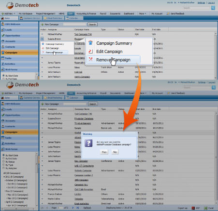Click the page number field in the pager

(x=60, y=208)
